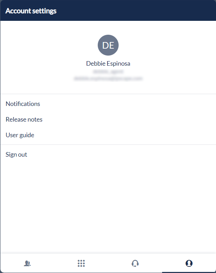Switch to the headset agent icon

pyautogui.click(x=135, y=263)
